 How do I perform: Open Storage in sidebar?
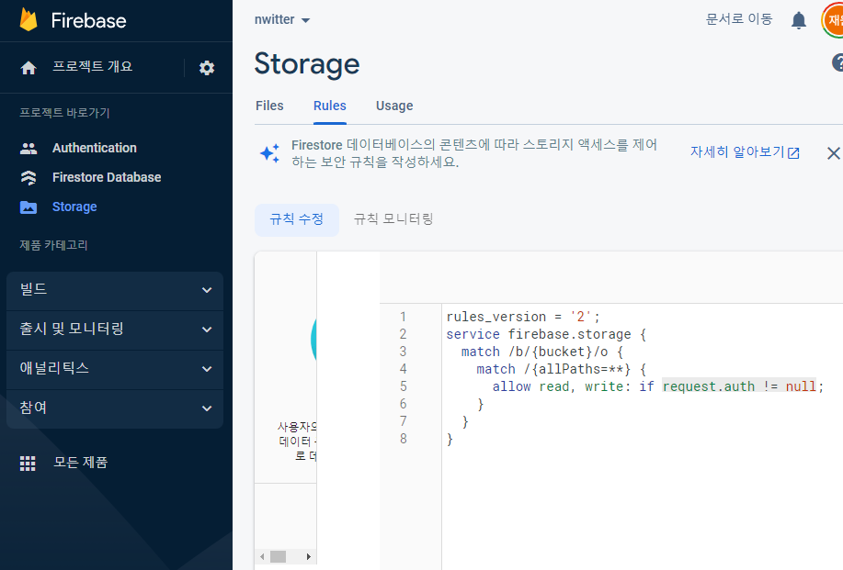74,207
